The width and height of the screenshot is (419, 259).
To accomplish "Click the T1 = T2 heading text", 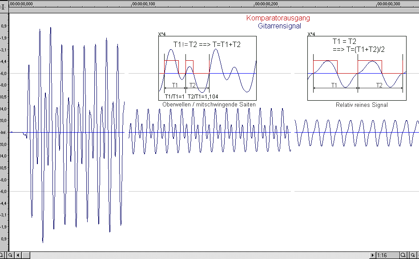I will tap(344, 41).
